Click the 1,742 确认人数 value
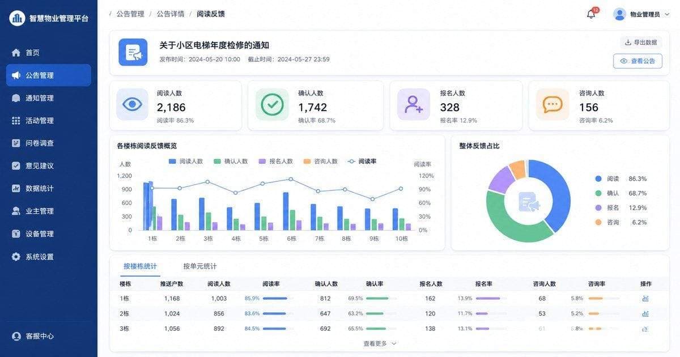 pyautogui.click(x=312, y=107)
